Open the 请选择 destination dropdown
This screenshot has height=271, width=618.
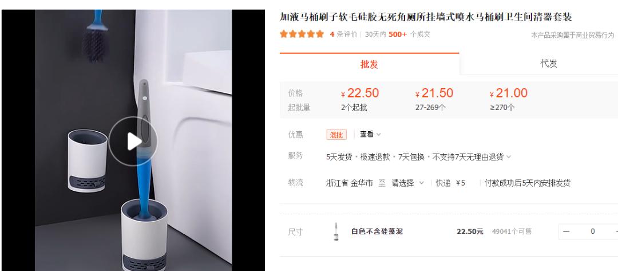(407, 183)
